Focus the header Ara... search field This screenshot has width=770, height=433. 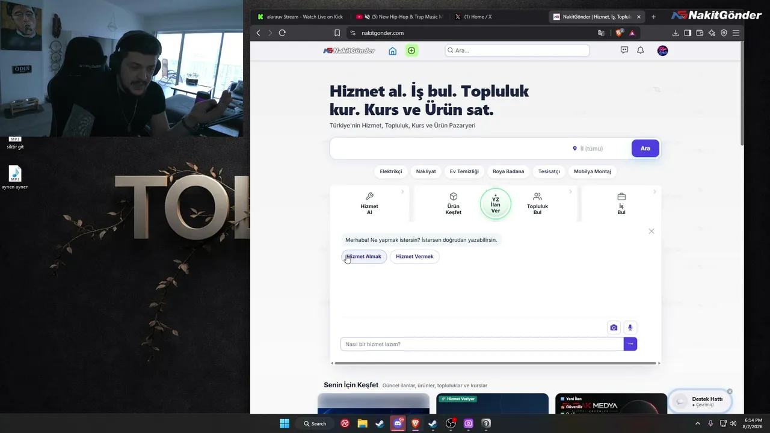click(517, 51)
